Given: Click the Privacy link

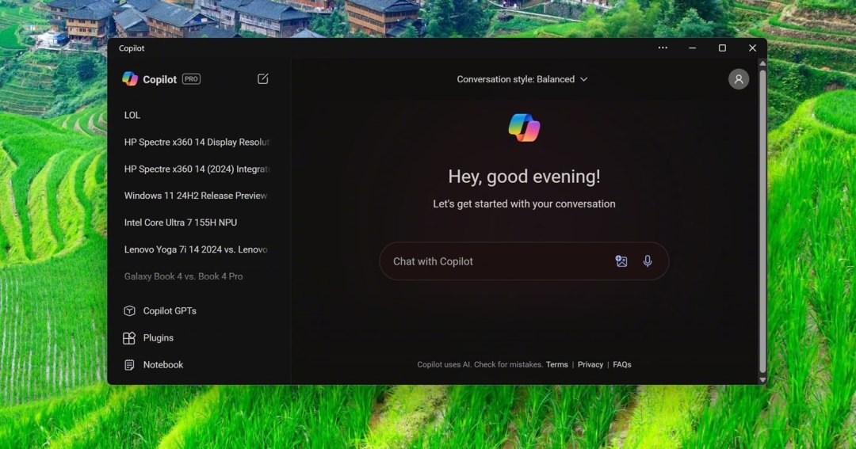Looking at the screenshot, I should [590, 364].
